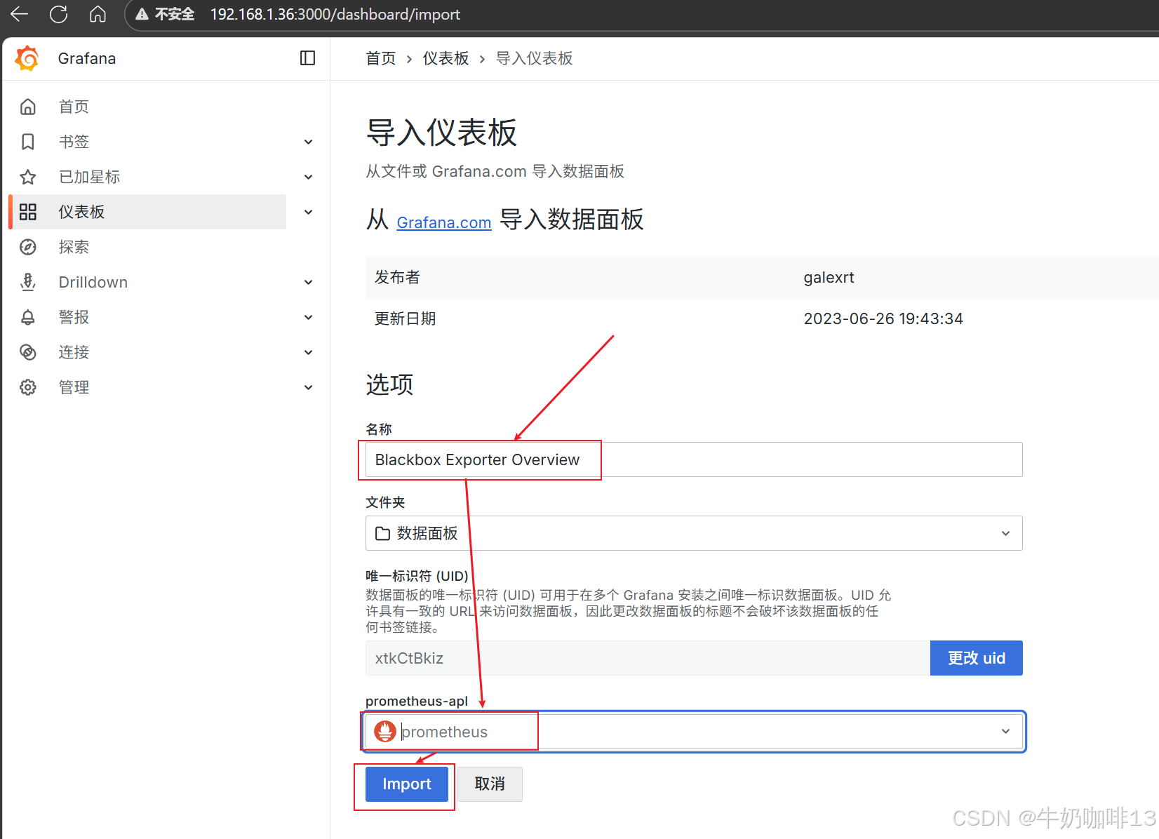Click the compass icon beside 探索
Screen dimensions: 1159x839
pos(28,247)
